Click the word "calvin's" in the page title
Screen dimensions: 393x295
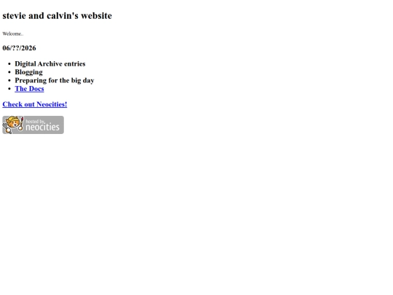point(63,16)
